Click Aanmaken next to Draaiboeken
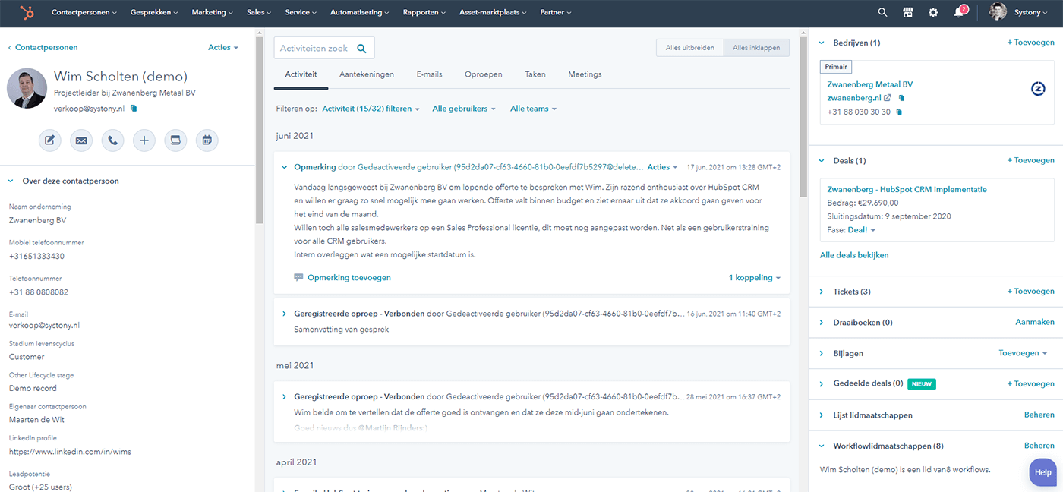Viewport: 1063px width, 492px height. click(1035, 322)
